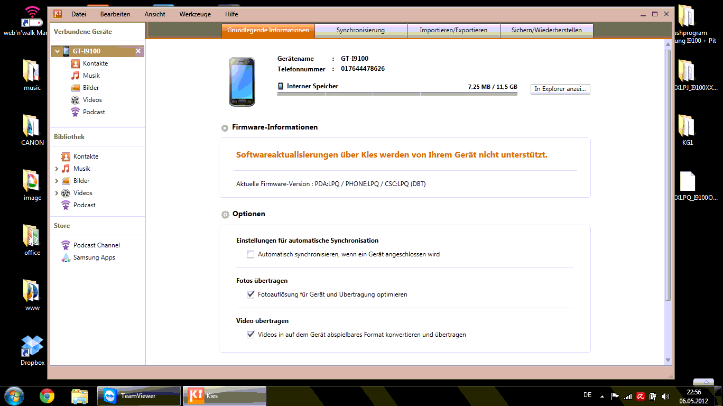The height and width of the screenshot is (406, 723).
Task: Click the Musik note icon under GT-I9100
Action: pyautogui.click(x=75, y=76)
